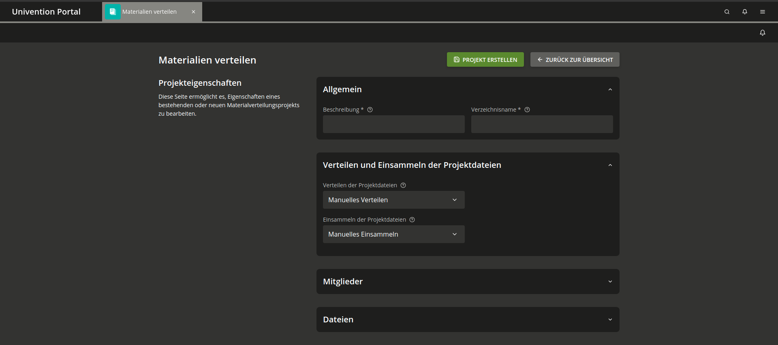778x345 pixels.
Task: Click the Dateien section heading
Action: point(338,320)
